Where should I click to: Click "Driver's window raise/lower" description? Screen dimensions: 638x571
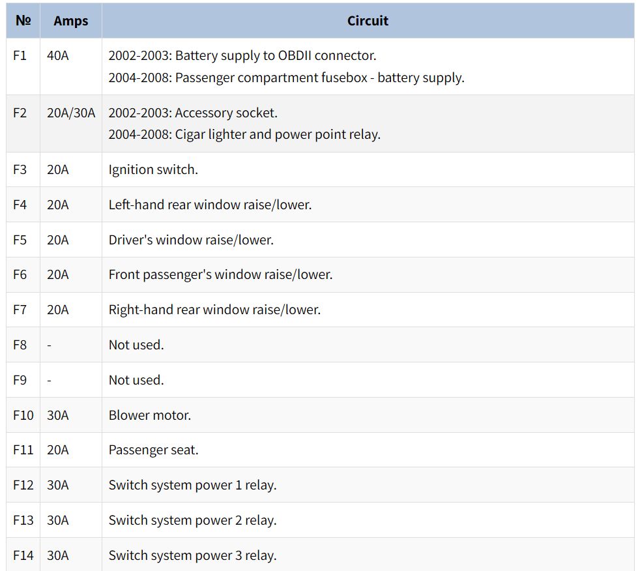pyautogui.click(x=191, y=240)
